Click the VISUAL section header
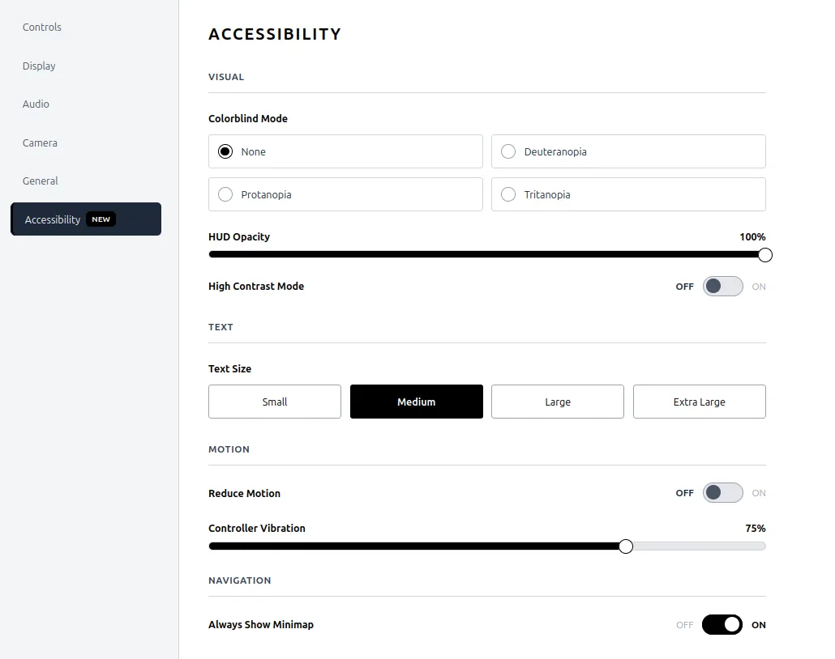Image resolution: width=835 pixels, height=659 pixels. [x=226, y=77]
